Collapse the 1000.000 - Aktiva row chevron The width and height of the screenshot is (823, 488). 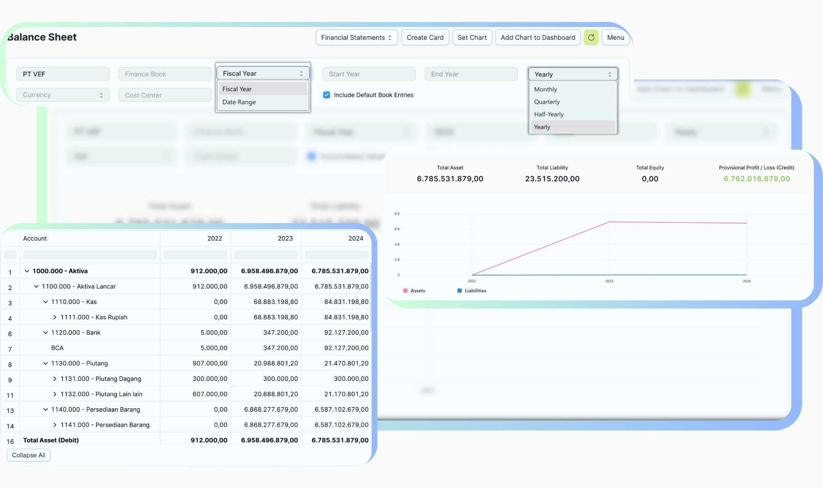[27, 271]
